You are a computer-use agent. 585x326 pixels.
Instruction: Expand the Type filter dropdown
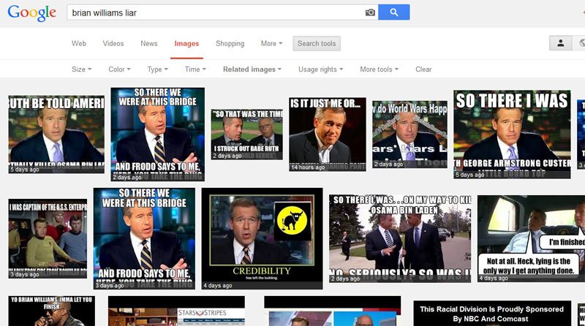(x=157, y=69)
